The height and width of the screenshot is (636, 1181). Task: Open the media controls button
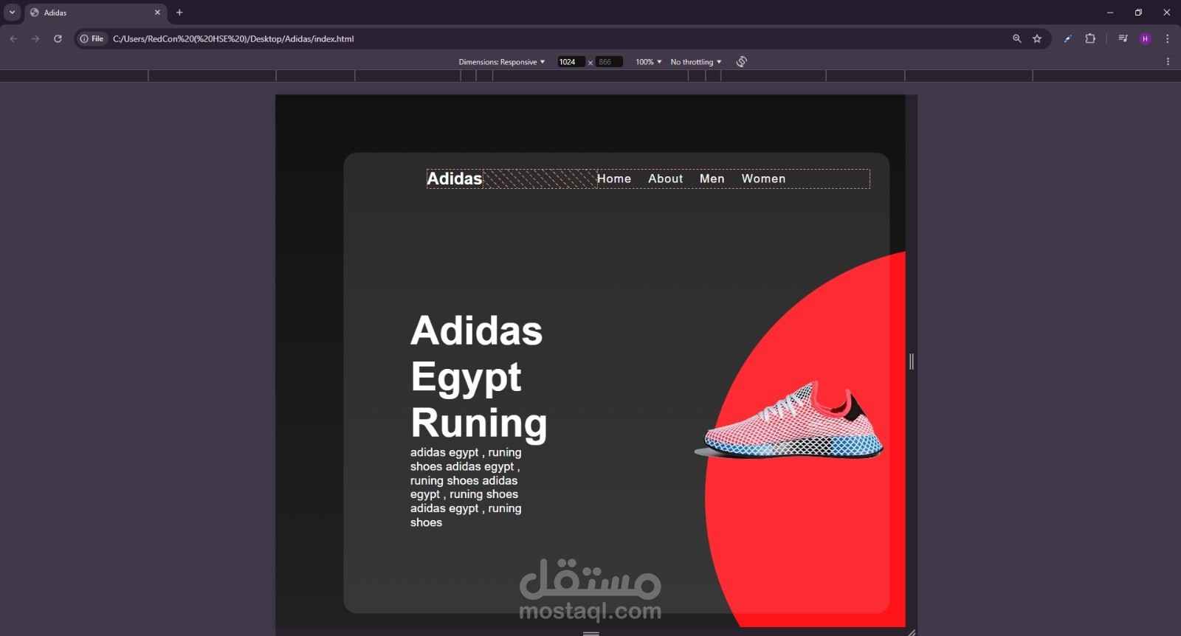pos(1123,39)
